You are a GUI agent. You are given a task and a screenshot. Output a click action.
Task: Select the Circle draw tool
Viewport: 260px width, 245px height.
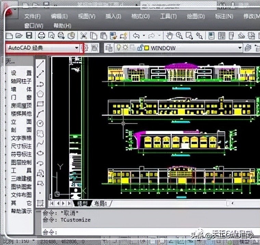click(x=40, y=123)
